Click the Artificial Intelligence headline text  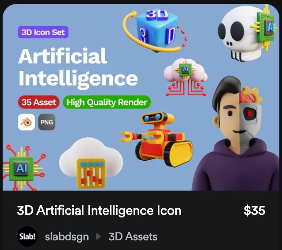point(78,68)
